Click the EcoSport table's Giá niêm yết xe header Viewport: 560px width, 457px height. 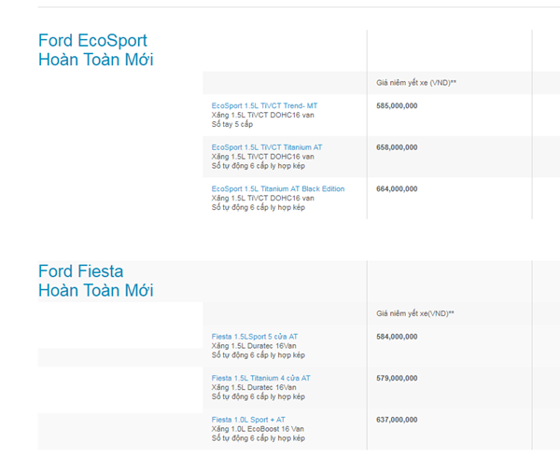416,83
